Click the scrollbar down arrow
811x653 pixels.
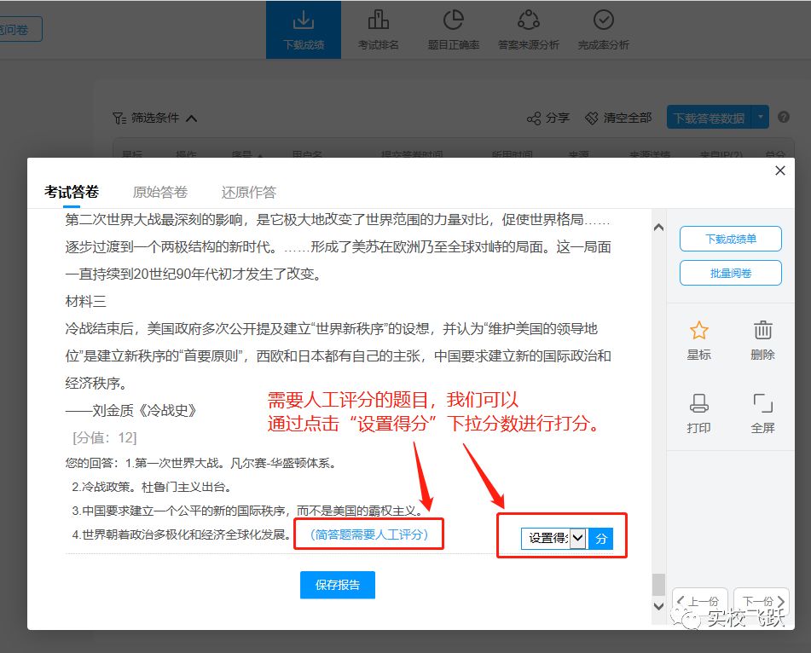tap(657, 607)
